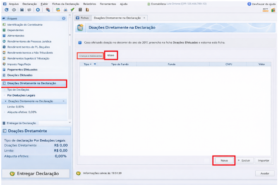This screenshot has width=278, height=185.
Task: Open the Relatórios menu
Action: [x=90, y=3]
